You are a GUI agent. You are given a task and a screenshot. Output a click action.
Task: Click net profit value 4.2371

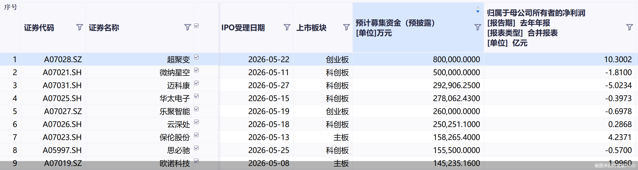point(620,137)
